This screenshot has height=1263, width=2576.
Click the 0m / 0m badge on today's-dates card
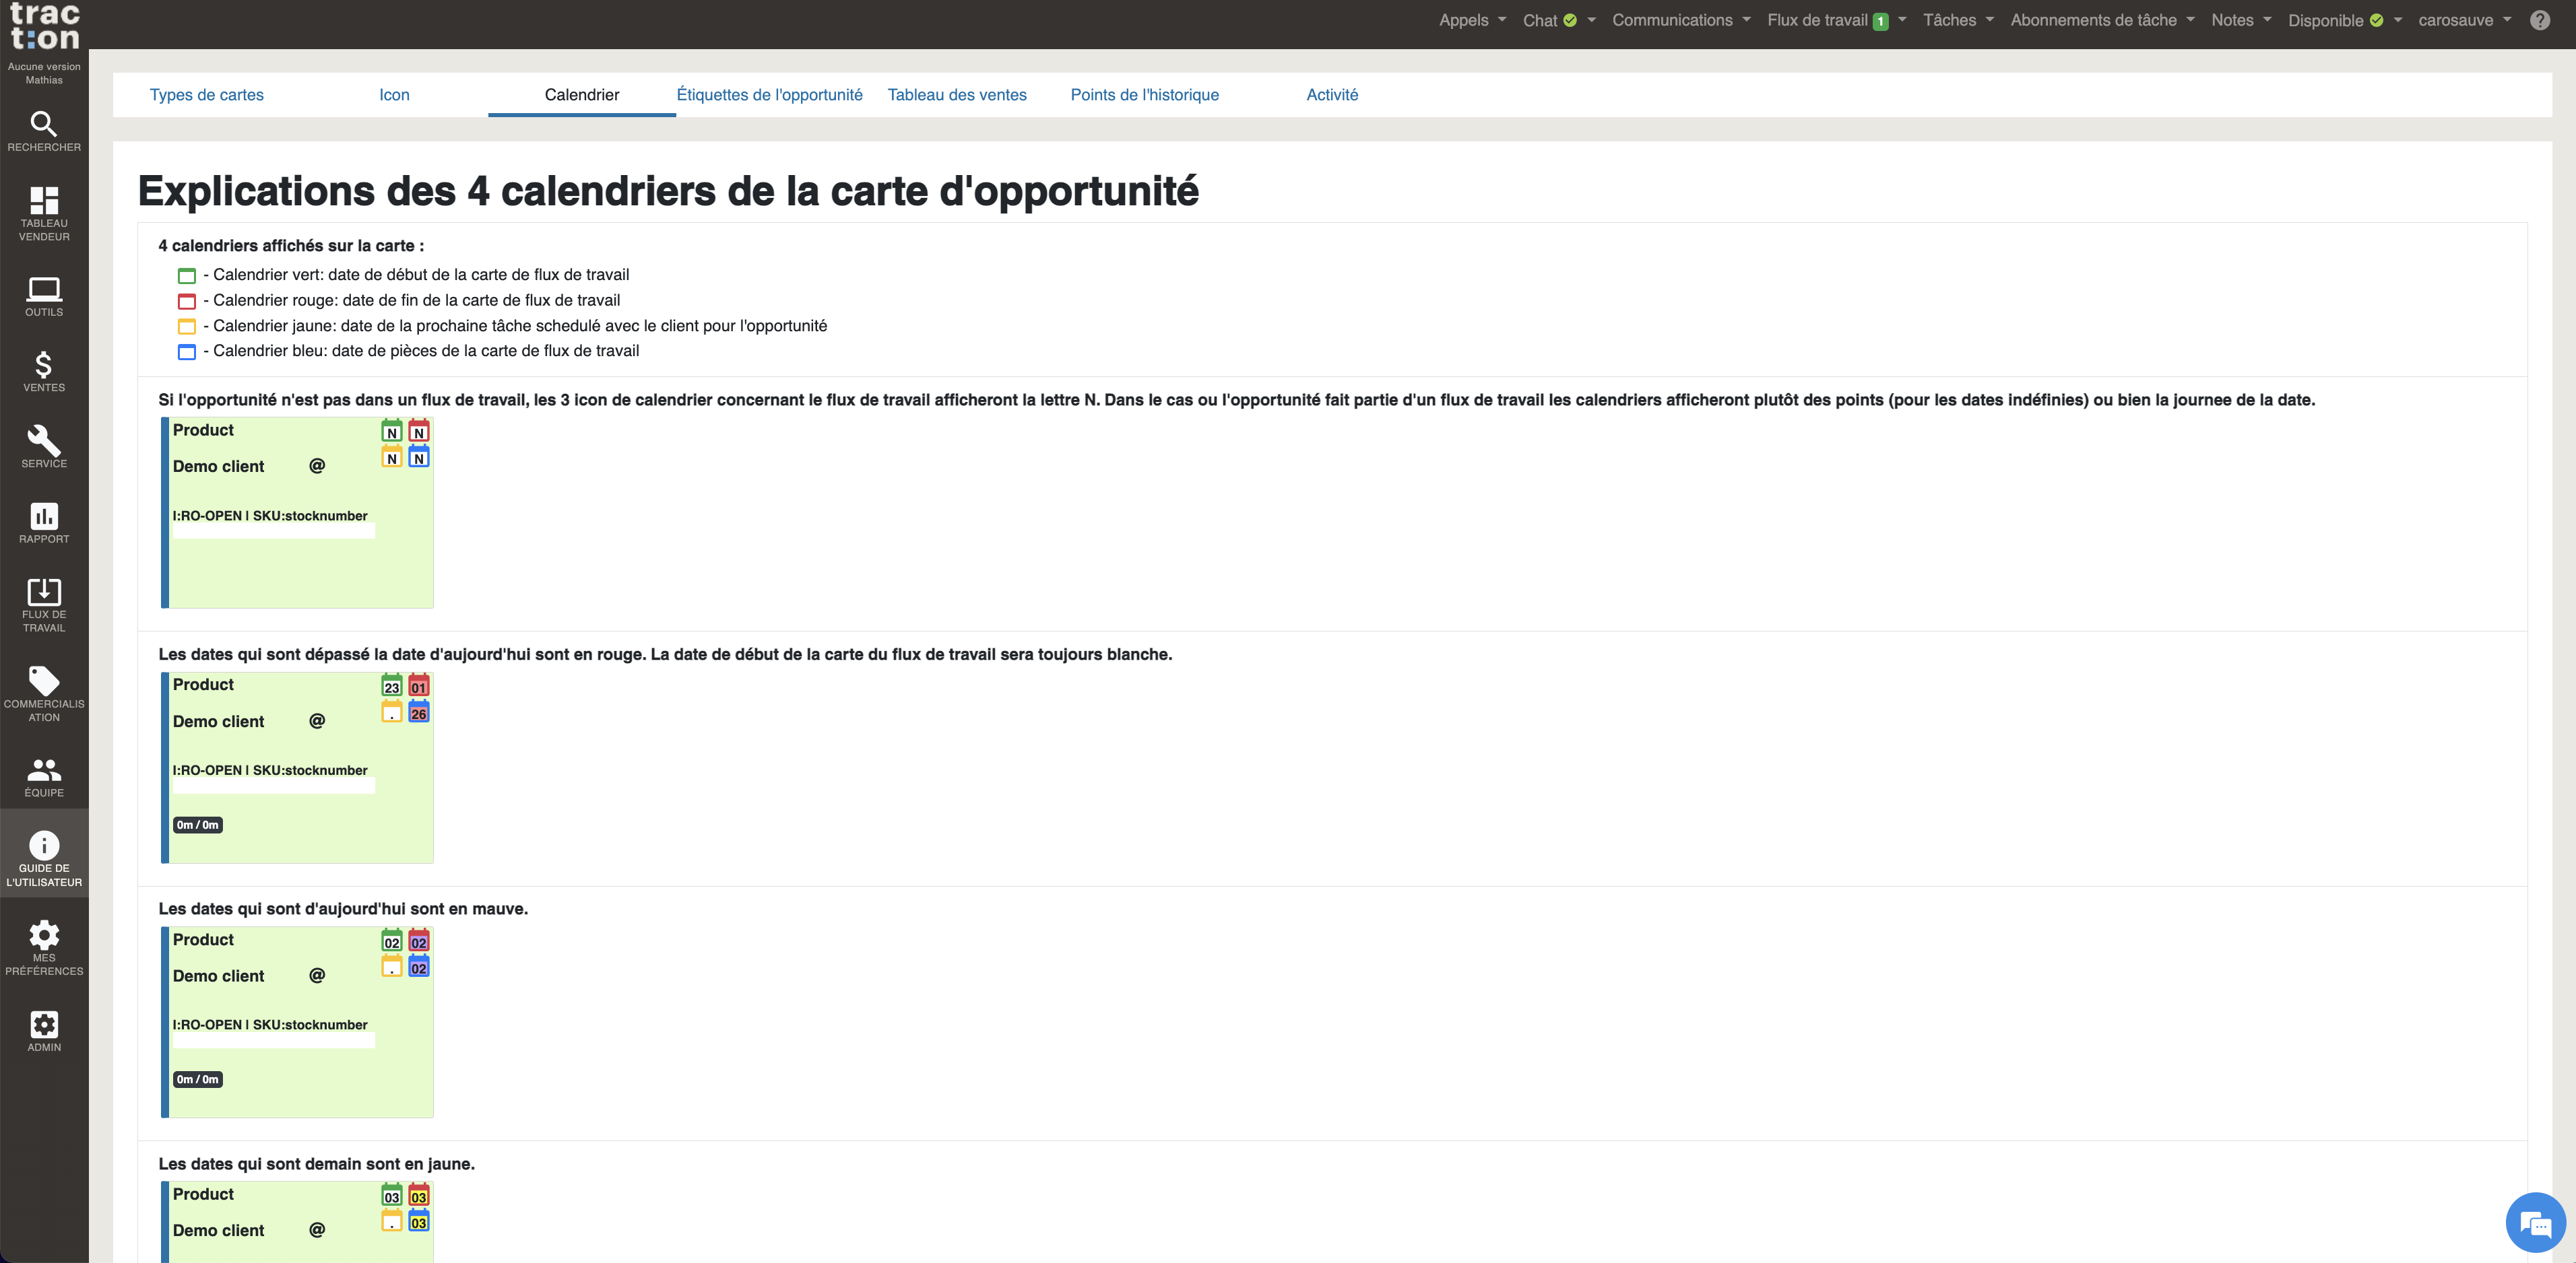198,1080
